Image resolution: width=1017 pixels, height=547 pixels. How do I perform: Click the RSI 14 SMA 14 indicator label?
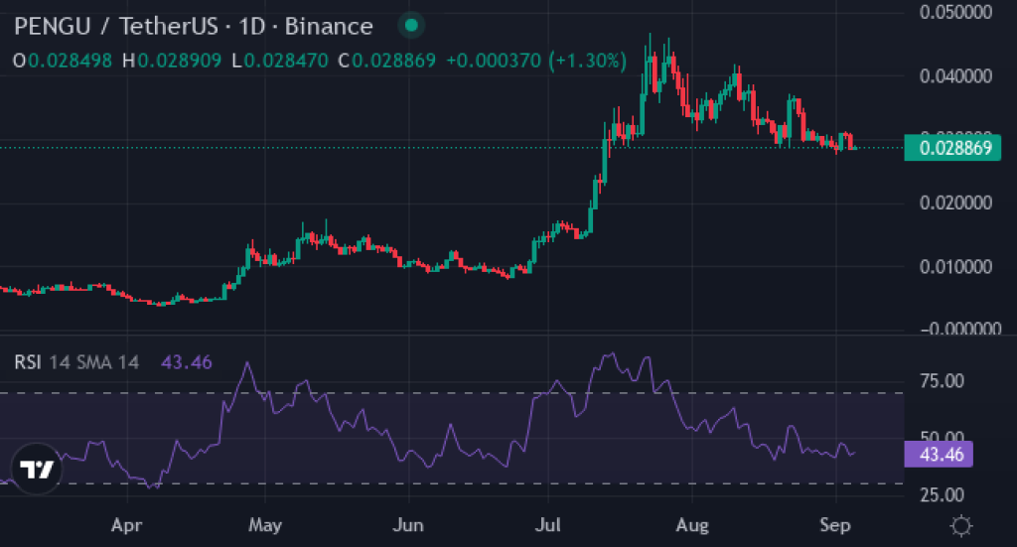(76, 361)
